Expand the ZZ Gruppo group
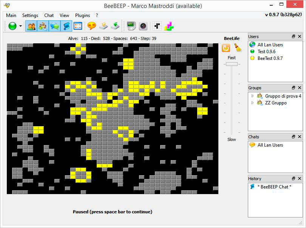This screenshot has height=228, width=306. pyautogui.click(x=252, y=103)
